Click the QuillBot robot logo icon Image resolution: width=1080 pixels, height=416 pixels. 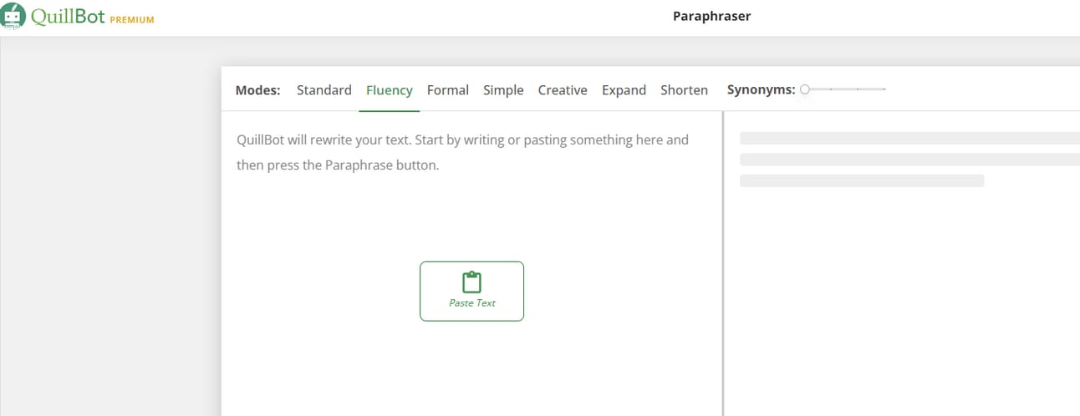click(x=13, y=17)
